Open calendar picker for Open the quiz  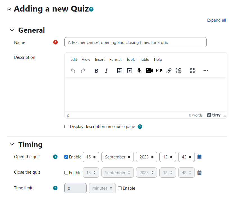tap(199, 157)
